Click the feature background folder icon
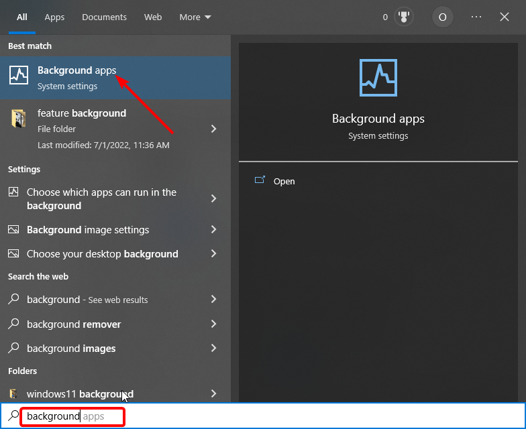 click(19, 118)
